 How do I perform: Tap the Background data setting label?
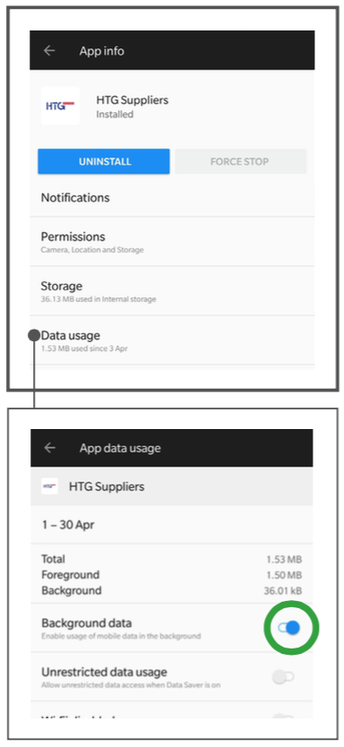[87, 623]
